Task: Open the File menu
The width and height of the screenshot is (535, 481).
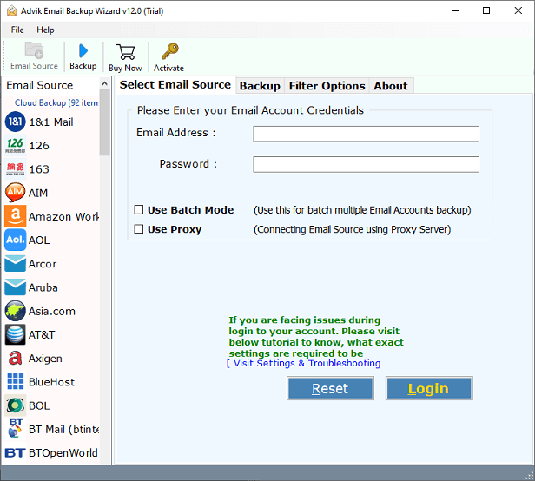Action: [17, 30]
